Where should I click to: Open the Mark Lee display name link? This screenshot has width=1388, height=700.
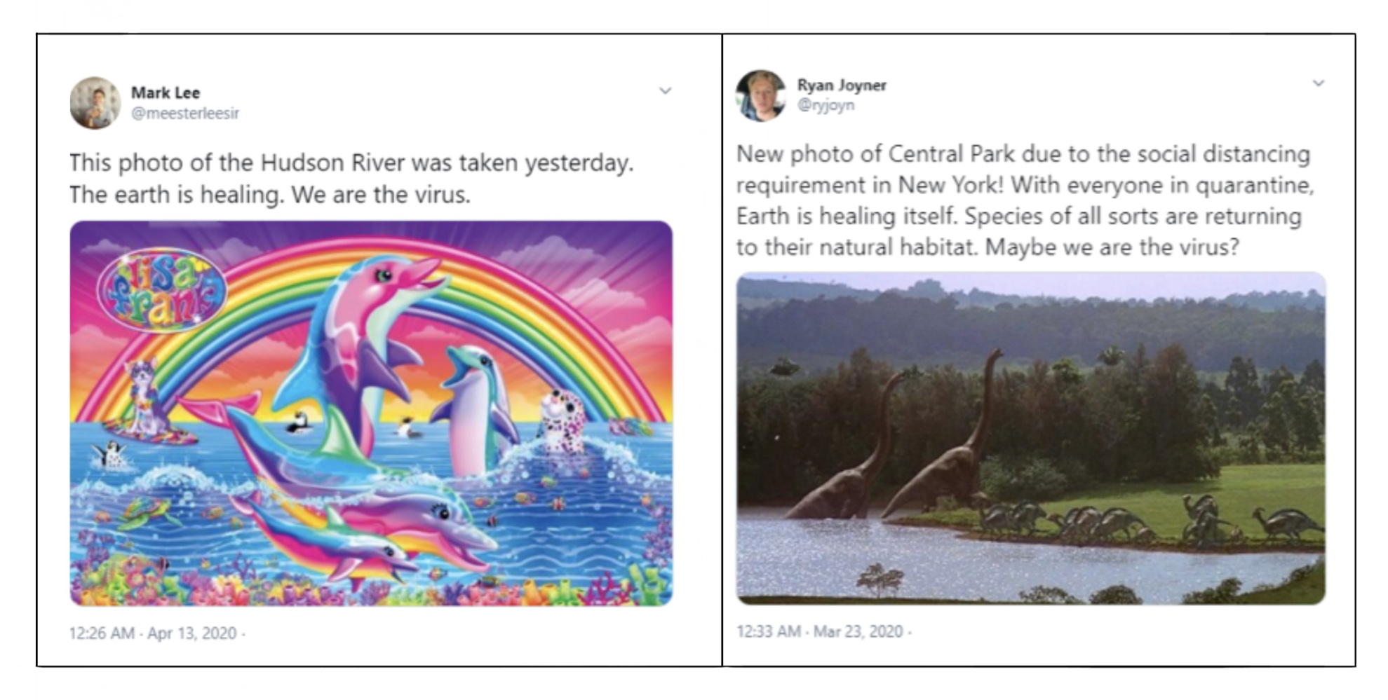(x=166, y=92)
